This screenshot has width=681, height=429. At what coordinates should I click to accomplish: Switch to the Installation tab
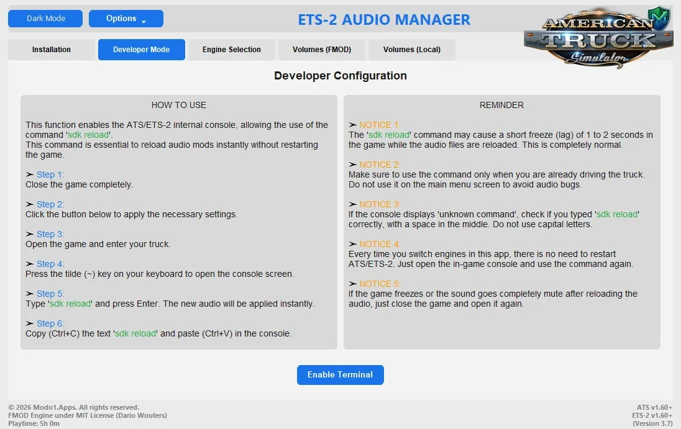[51, 50]
